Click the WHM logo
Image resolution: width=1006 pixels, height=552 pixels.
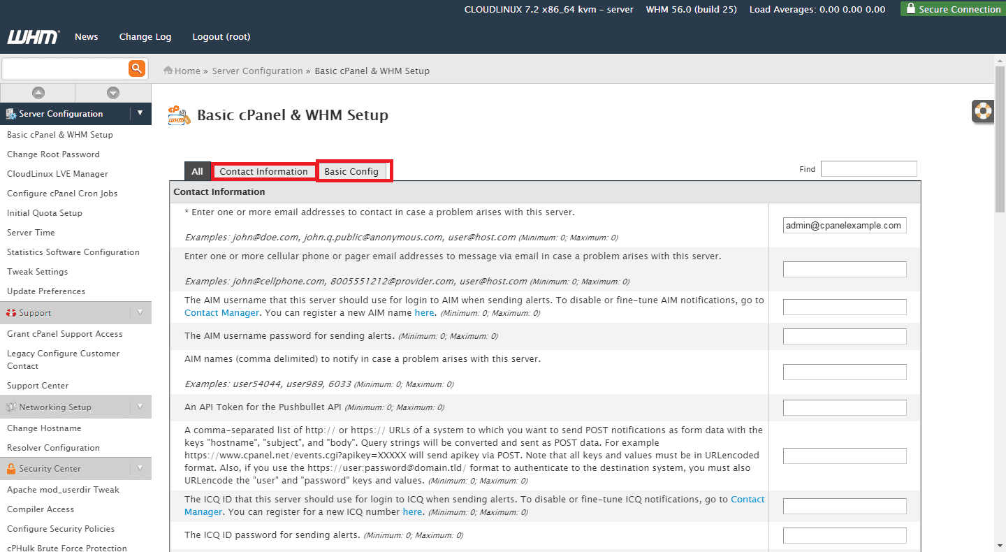(x=33, y=37)
